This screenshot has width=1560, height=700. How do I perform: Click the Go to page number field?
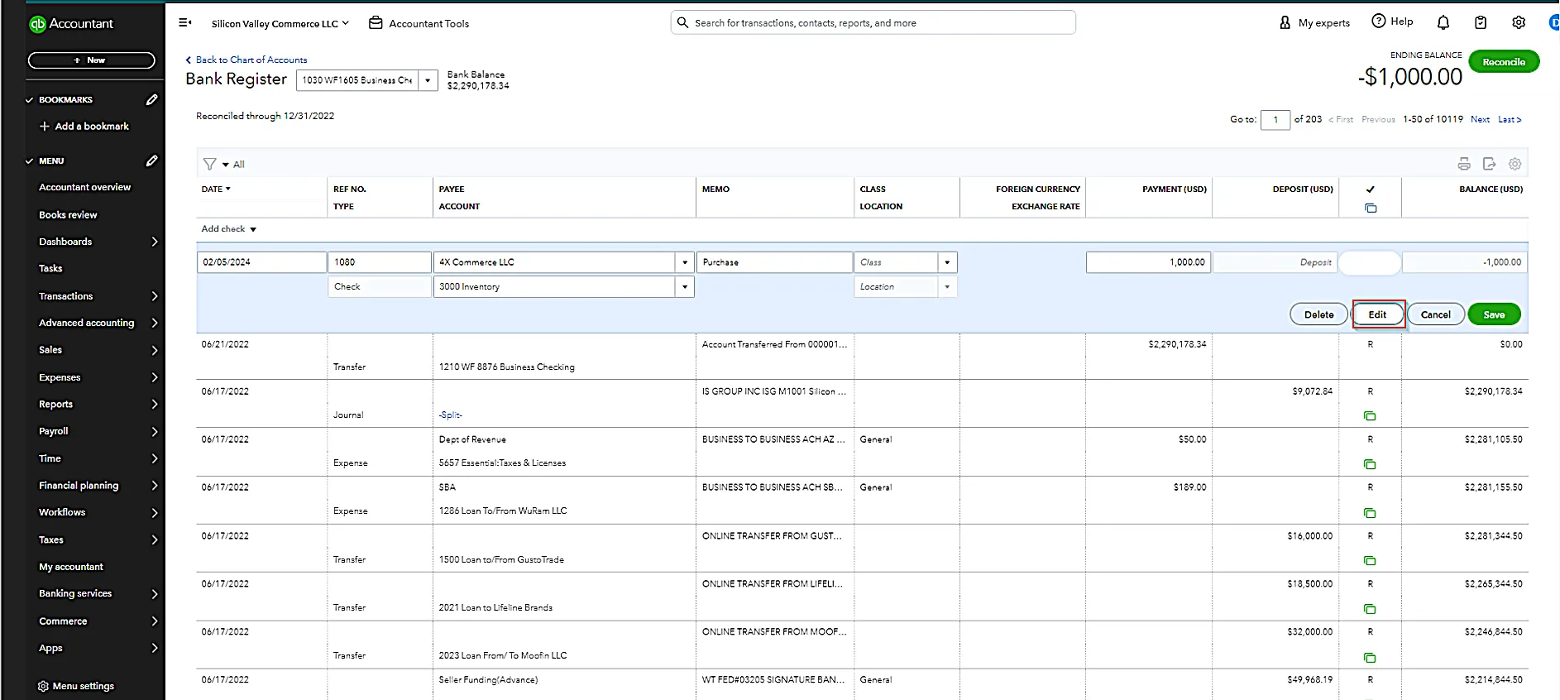click(x=1275, y=120)
